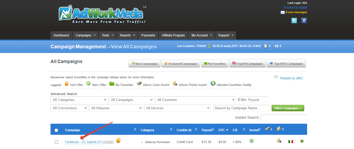Screen dimensions: 354x149
Task: Click the Hot Offer flame beside FavMovie campaign
Action: (118, 140)
